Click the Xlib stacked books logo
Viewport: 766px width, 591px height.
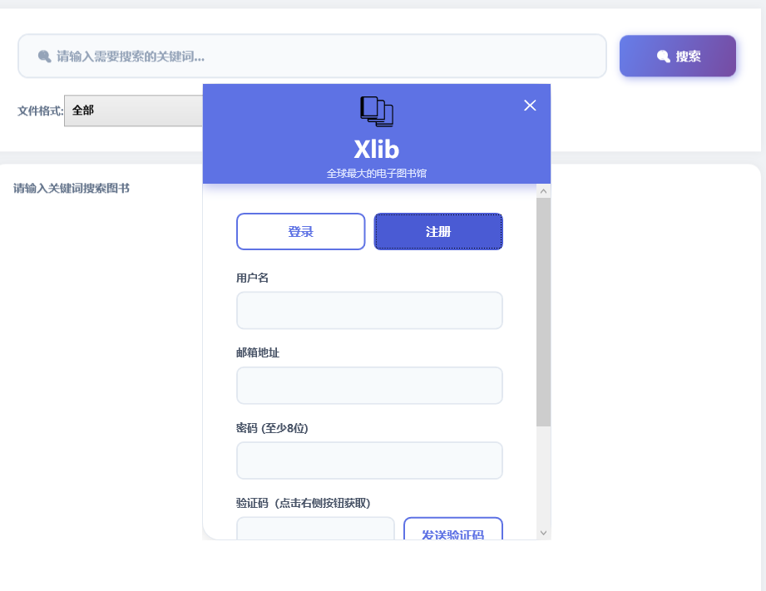[376, 111]
